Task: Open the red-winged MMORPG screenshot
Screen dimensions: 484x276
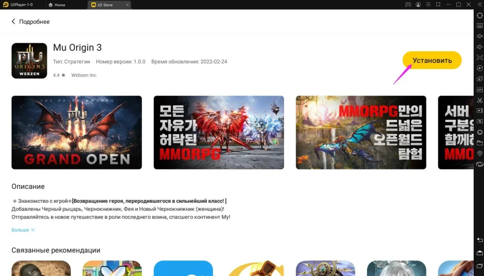Action: coord(219,133)
